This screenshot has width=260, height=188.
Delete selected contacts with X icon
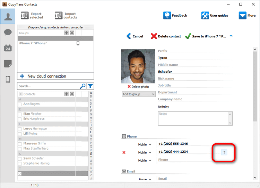coord(72,94)
